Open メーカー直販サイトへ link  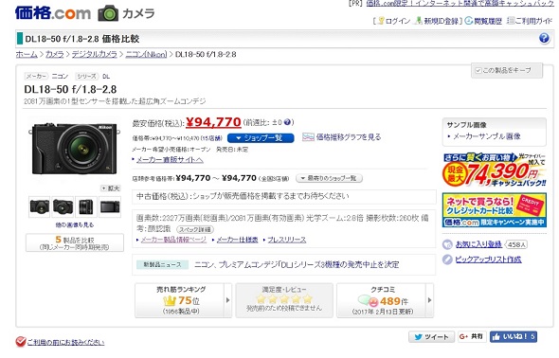[x=170, y=160]
